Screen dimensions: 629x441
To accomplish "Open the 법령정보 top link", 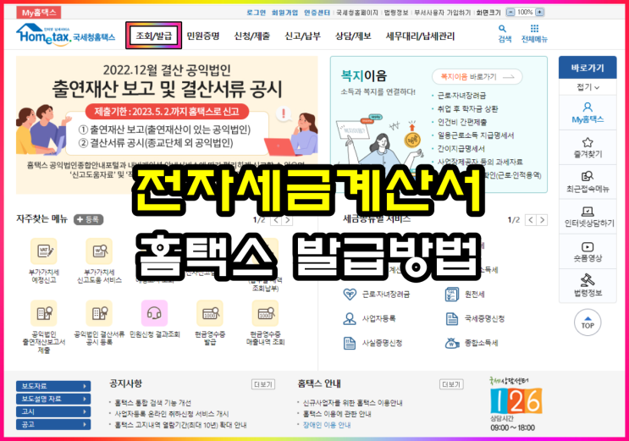I will point(396,13).
